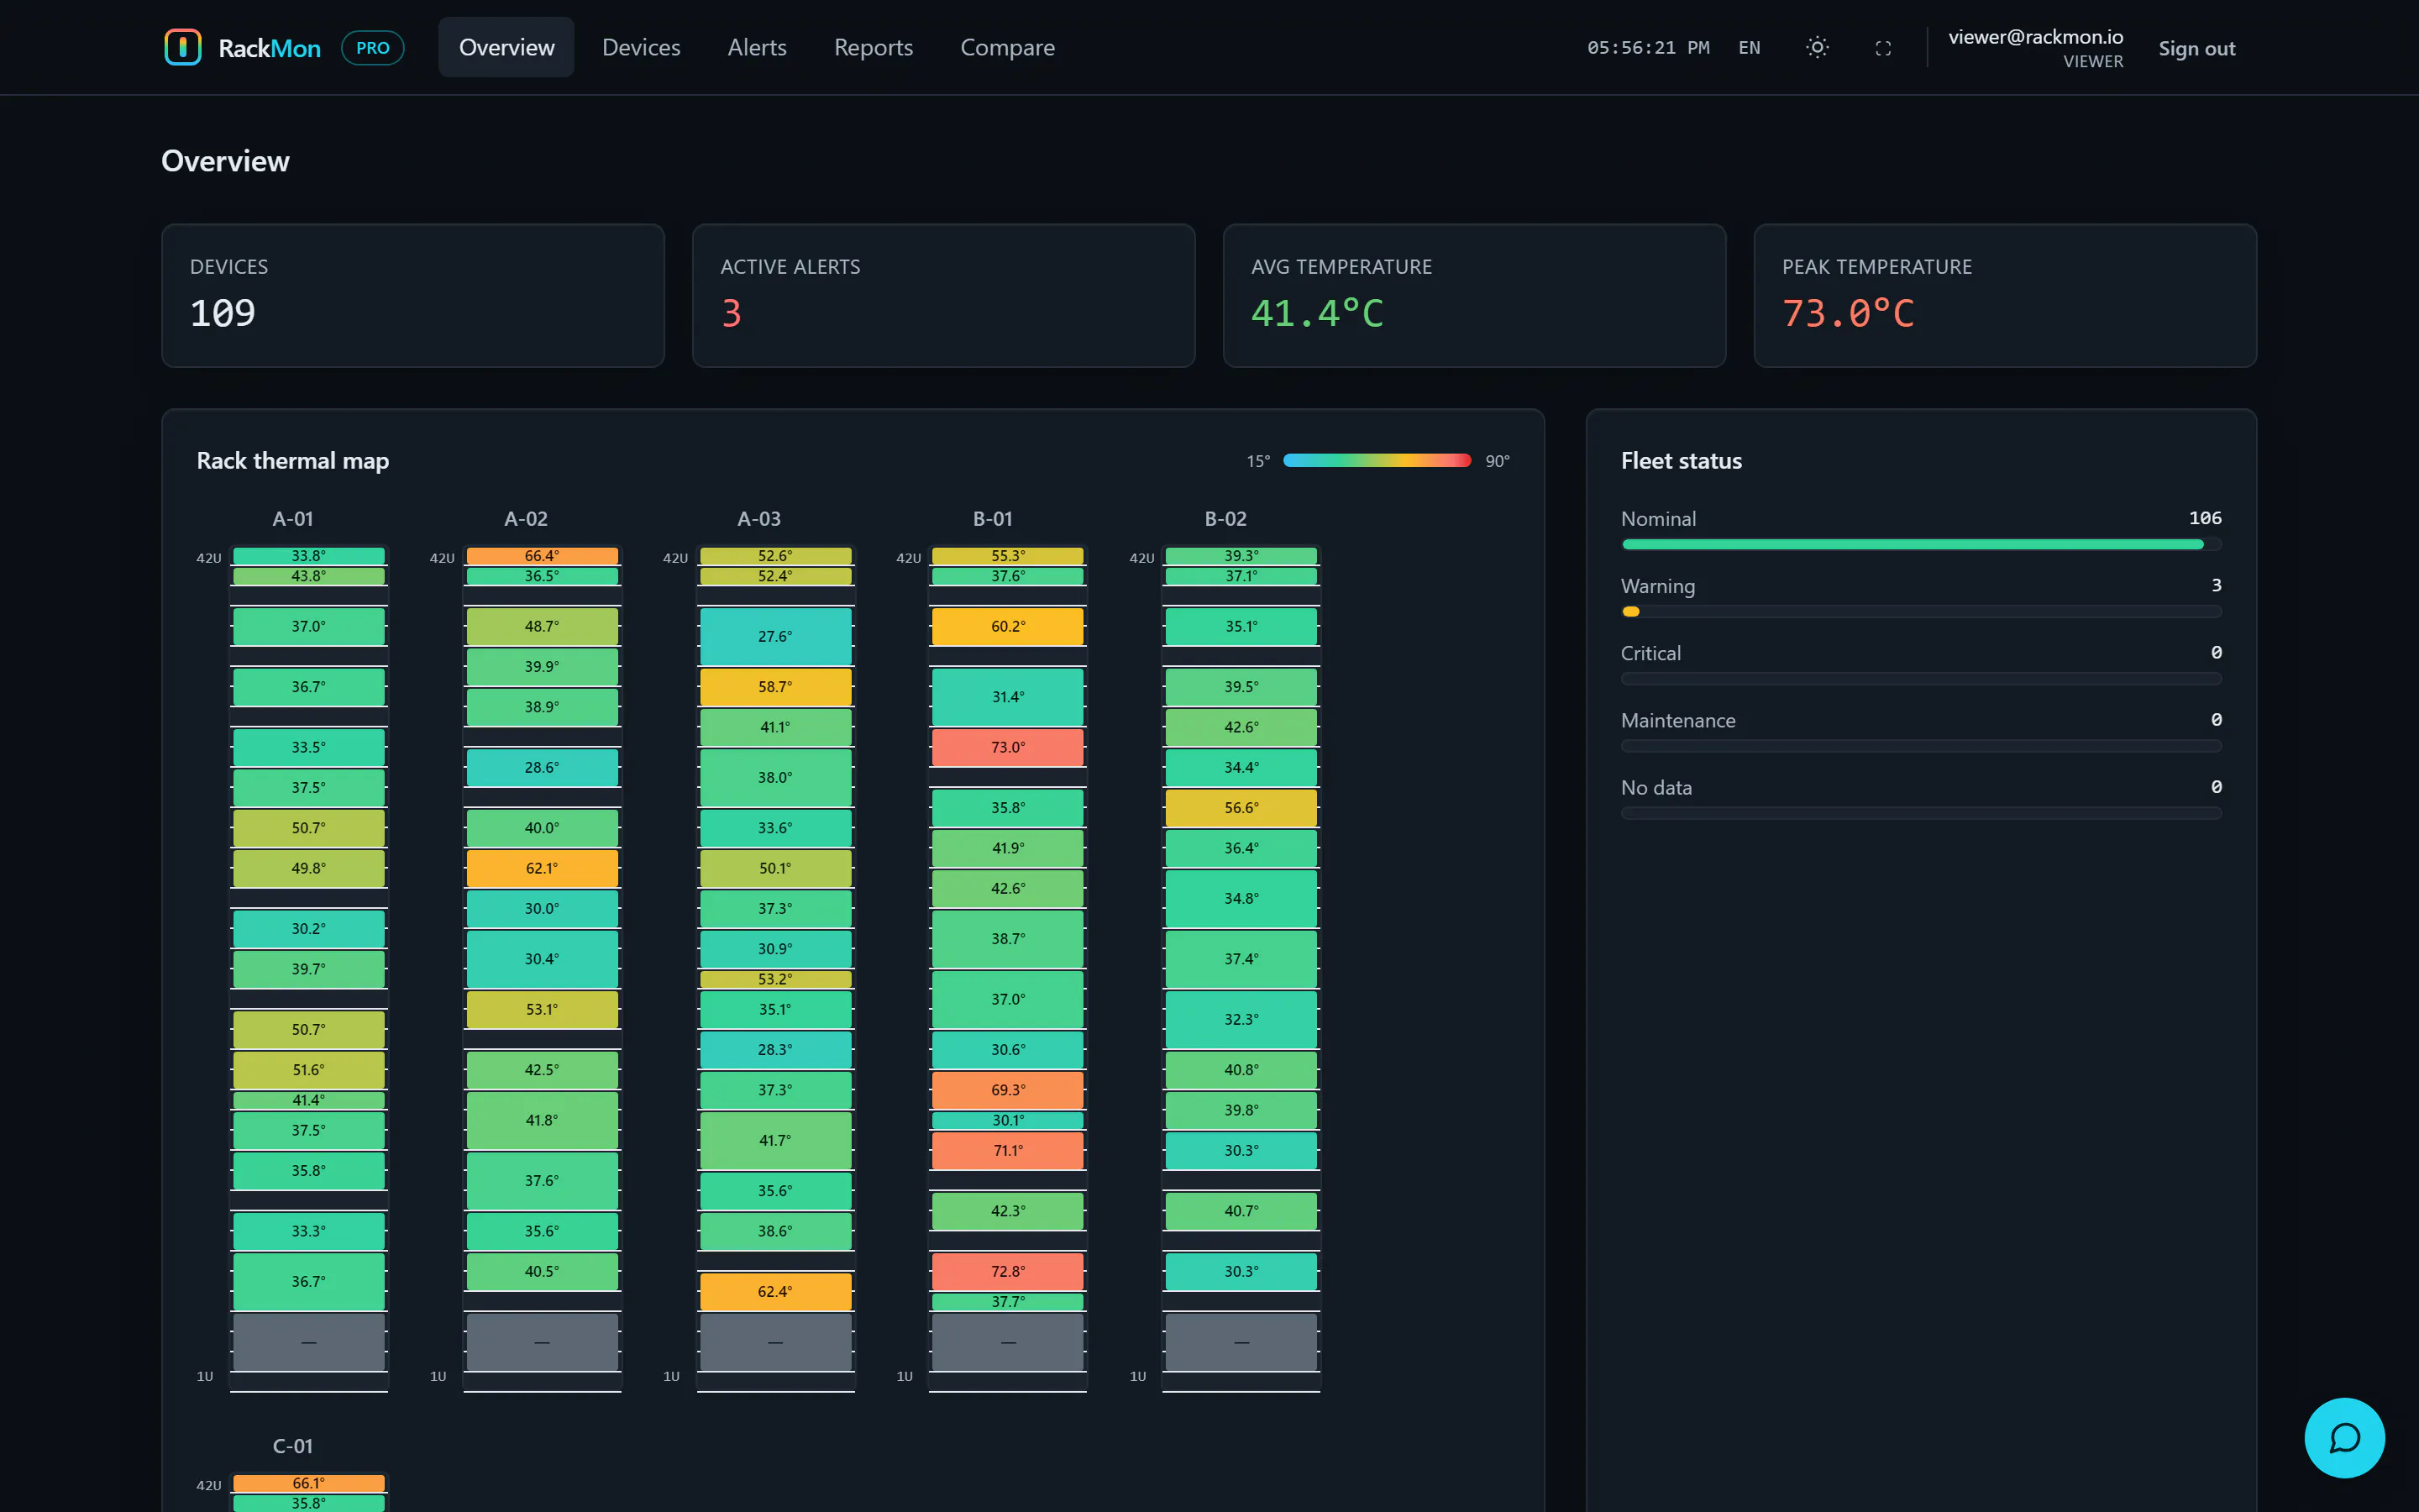Select the 73.0° device in rack B-01

[x=1008, y=747]
